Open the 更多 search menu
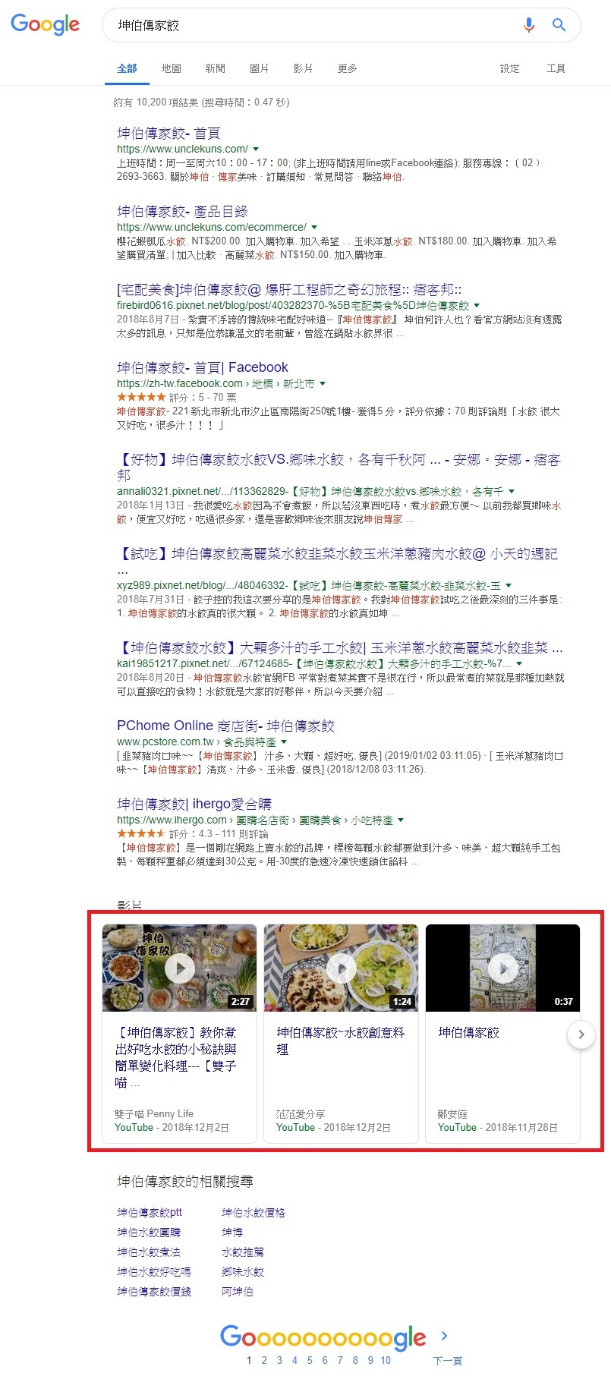Viewport: 611px width, 1376px height. (347, 68)
